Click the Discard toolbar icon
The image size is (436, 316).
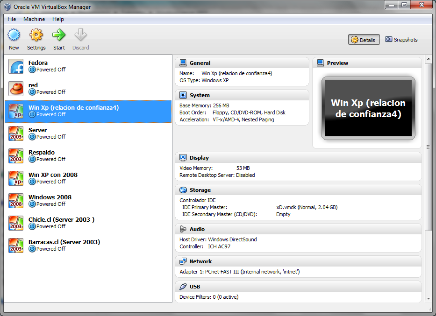click(81, 35)
